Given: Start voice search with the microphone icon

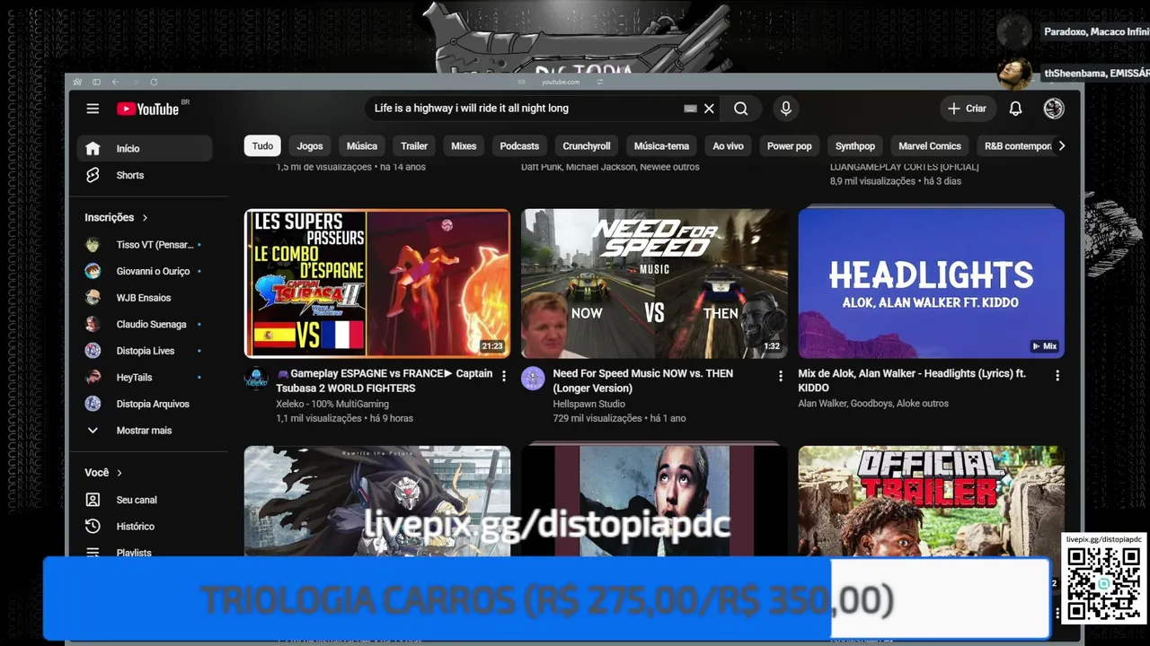Looking at the screenshot, I should 786,109.
